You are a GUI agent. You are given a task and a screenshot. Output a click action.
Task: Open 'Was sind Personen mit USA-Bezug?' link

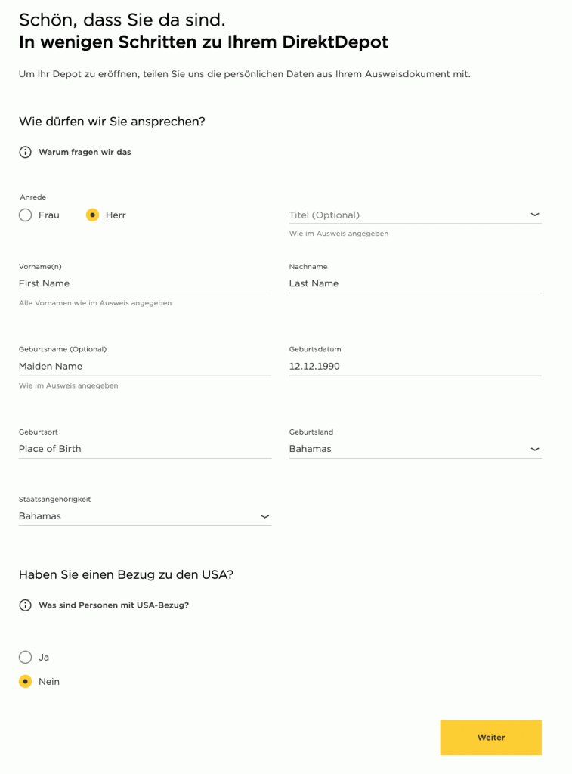coord(113,605)
